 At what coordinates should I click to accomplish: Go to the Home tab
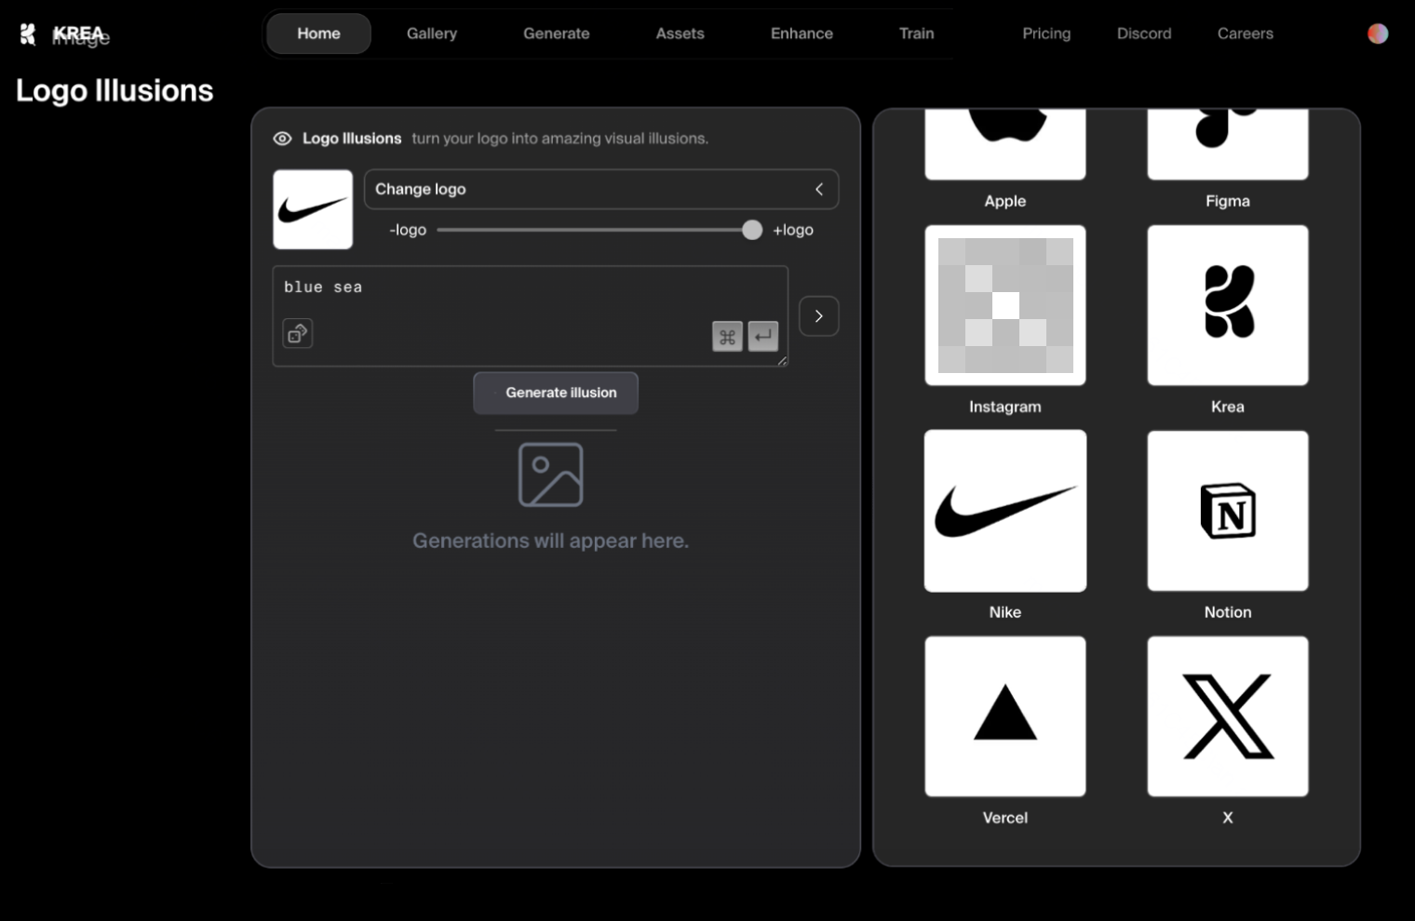pyautogui.click(x=318, y=33)
